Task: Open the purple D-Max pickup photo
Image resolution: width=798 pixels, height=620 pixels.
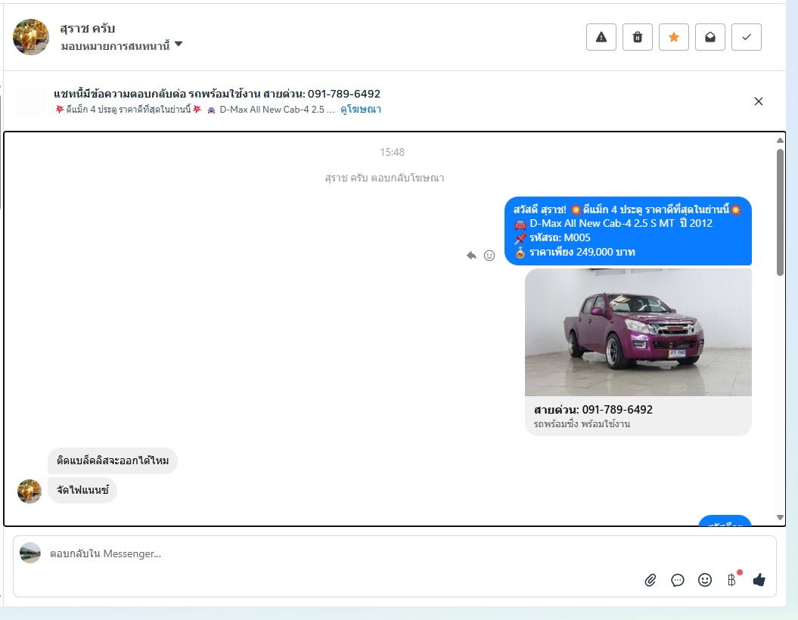Action: click(638, 332)
